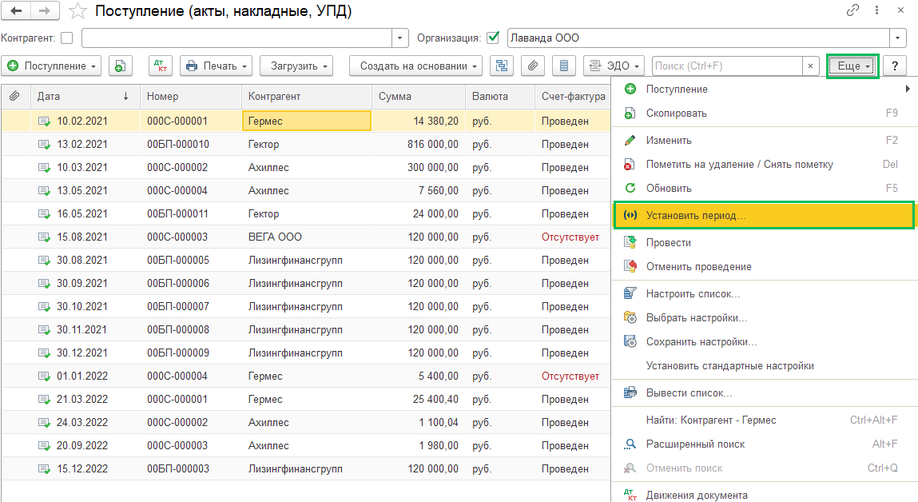The height and width of the screenshot is (502, 918).
Task: Open the Печать dropdown
Action: click(216, 66)
